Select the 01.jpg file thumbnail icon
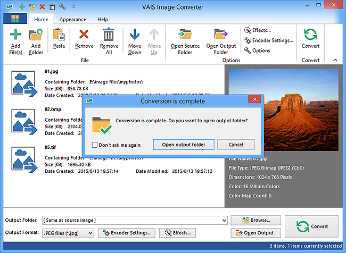The width and height of the screenshot is (346, 253). (x=24, y=84)
